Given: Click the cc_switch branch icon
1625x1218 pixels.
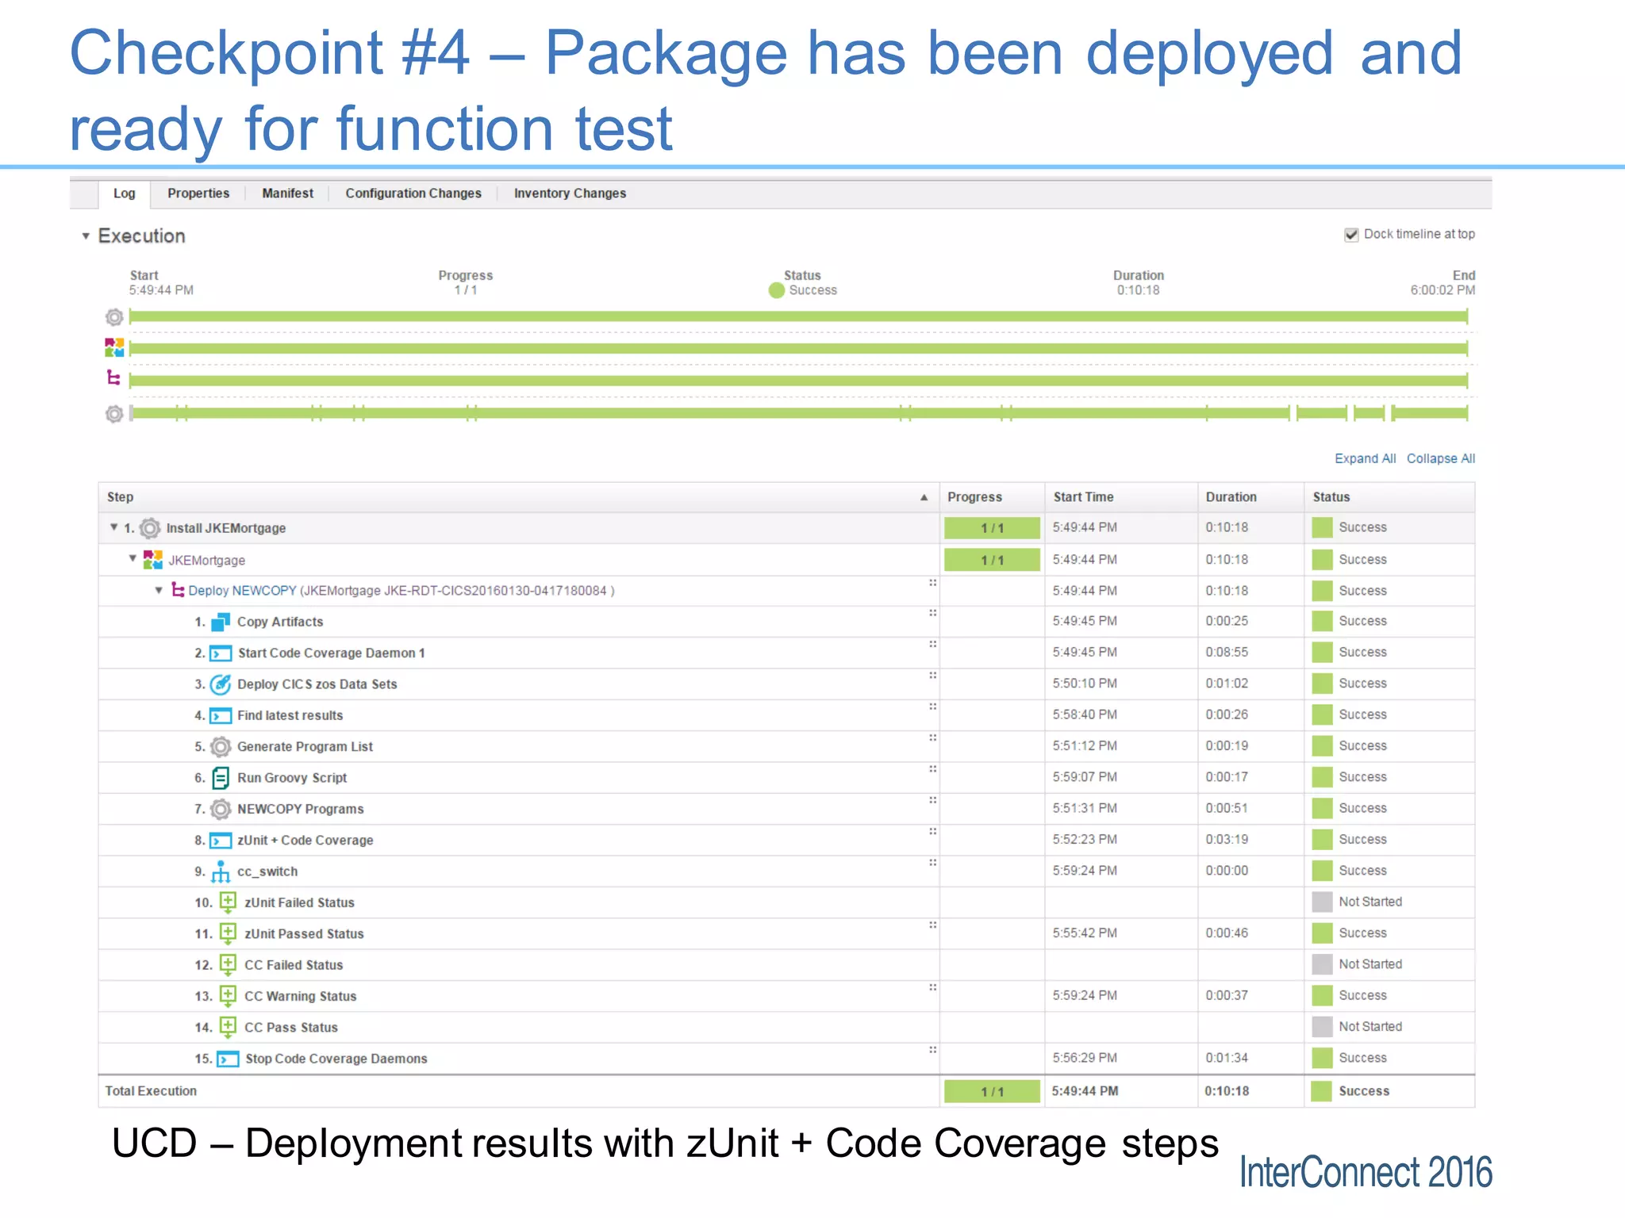Looking at the screenshot, I should [221, 871].
